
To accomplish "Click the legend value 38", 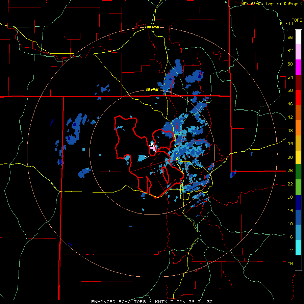I will pos(290,130).
